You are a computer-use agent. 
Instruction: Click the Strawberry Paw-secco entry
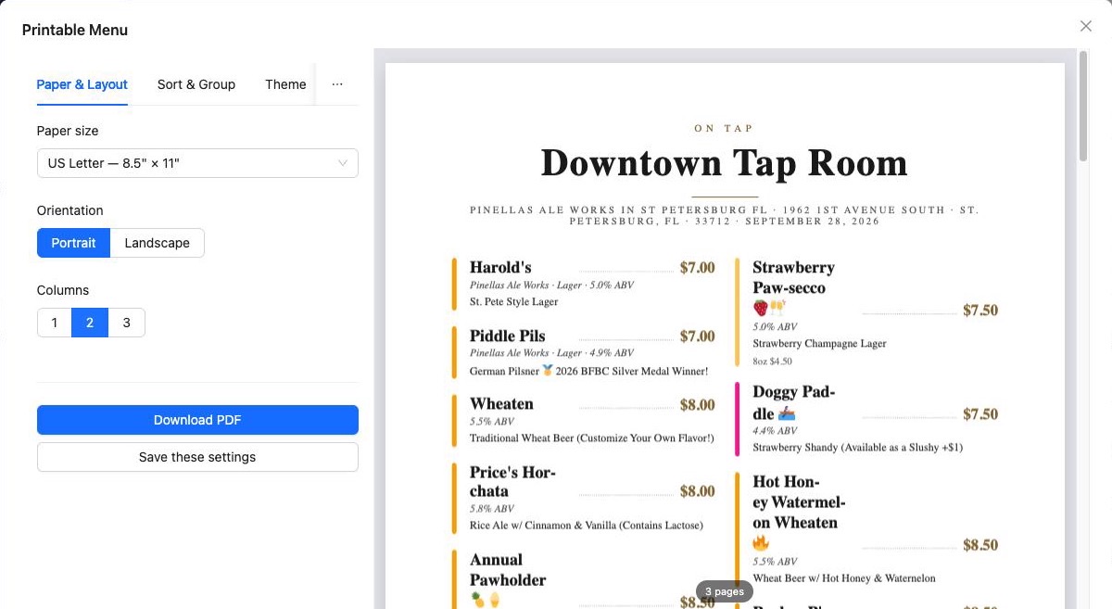[868, 312]
